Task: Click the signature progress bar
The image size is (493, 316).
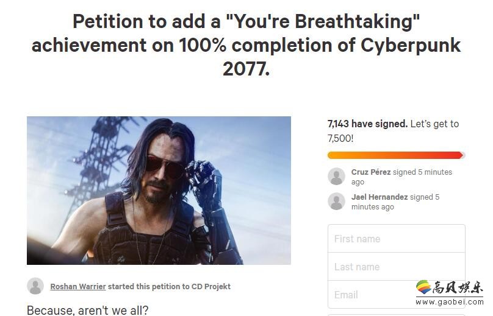Action: 396,155
